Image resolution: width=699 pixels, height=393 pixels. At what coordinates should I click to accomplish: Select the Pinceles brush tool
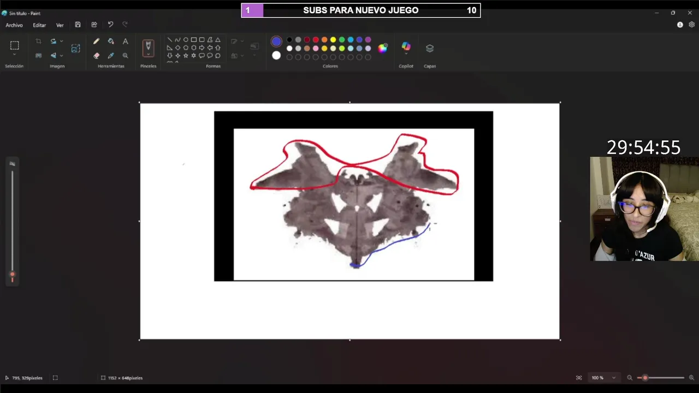(148, 46)
